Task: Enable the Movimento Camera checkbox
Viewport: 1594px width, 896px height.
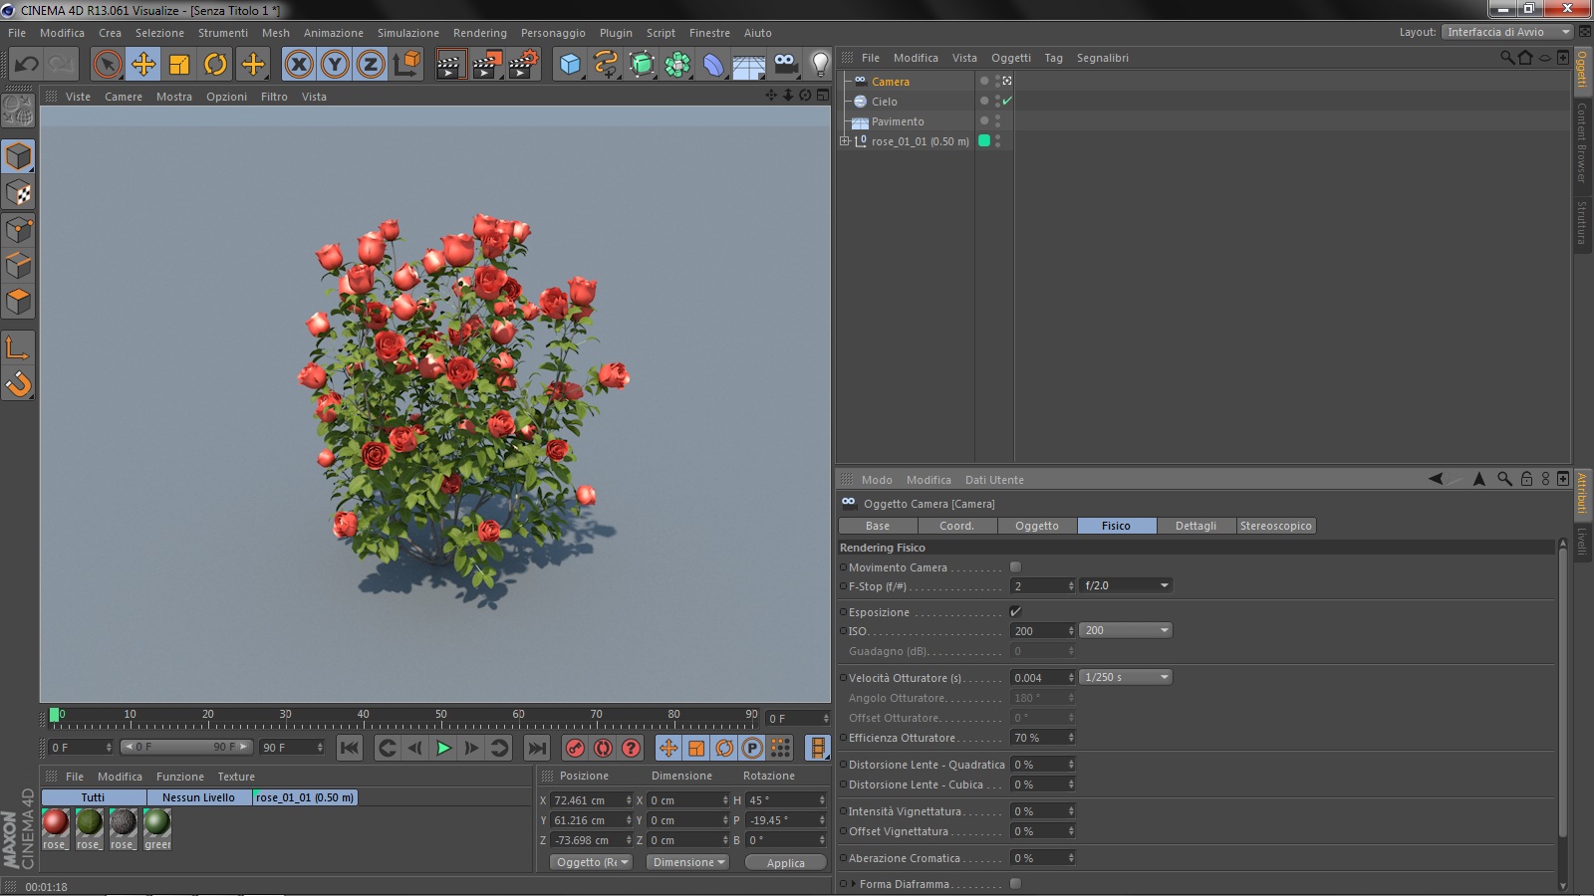Action: (1015, 567)
